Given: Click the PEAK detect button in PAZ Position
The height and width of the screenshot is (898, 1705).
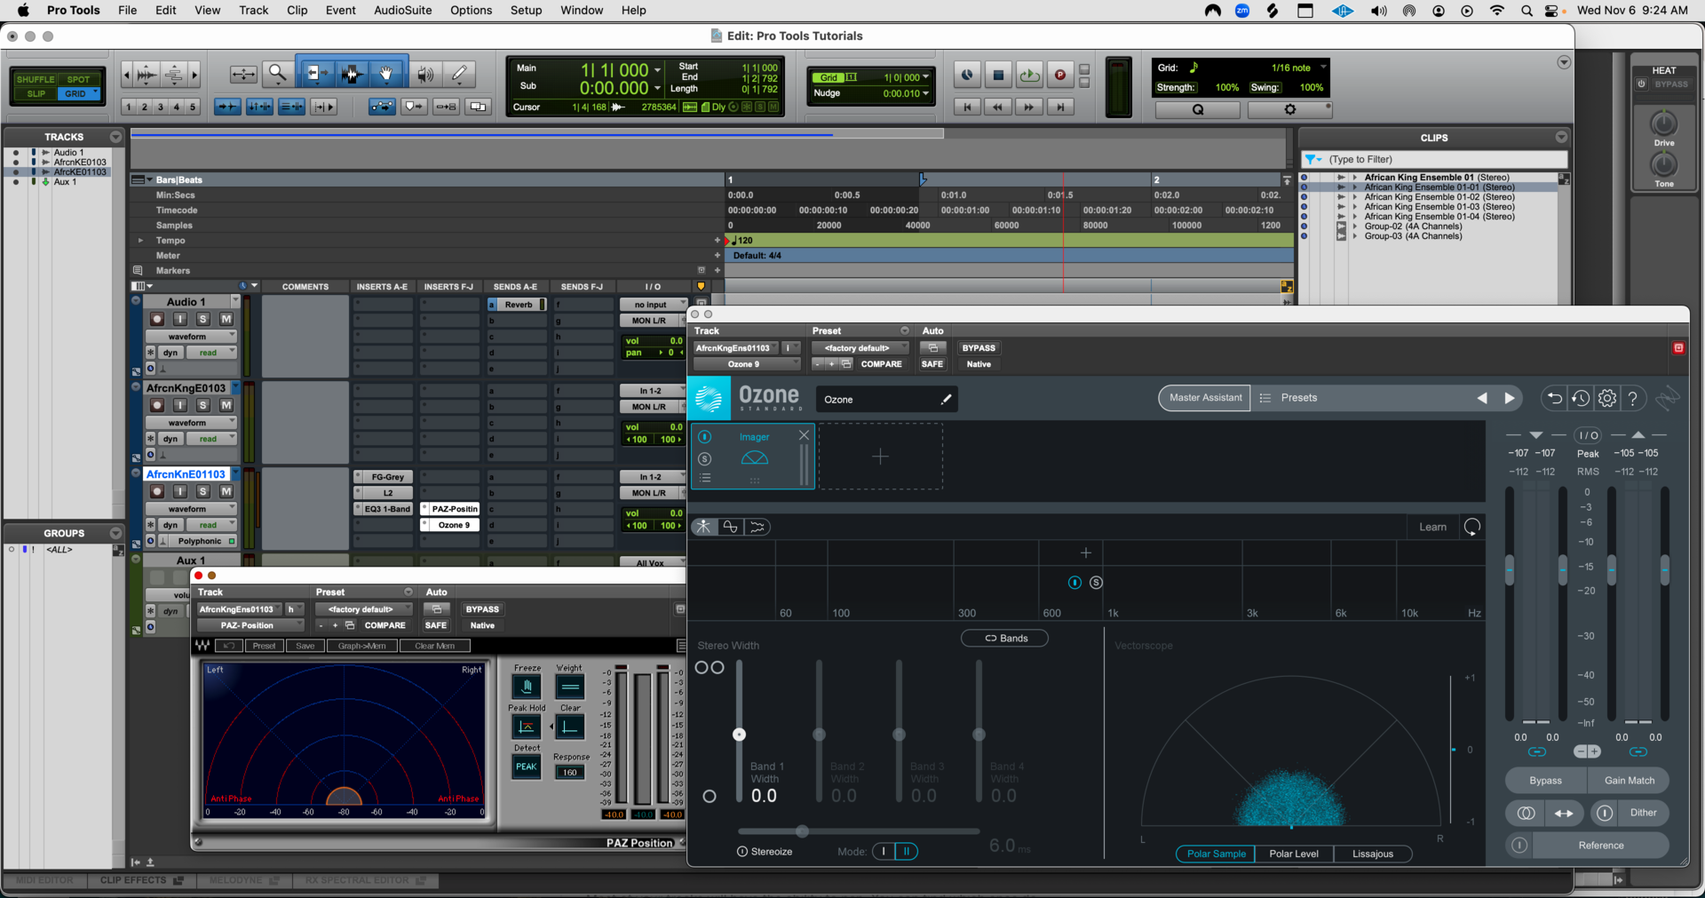Looking at the screenshot, I should [526, 767].
